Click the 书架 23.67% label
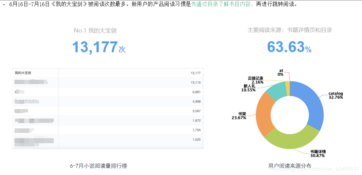 tap(239, 116)
